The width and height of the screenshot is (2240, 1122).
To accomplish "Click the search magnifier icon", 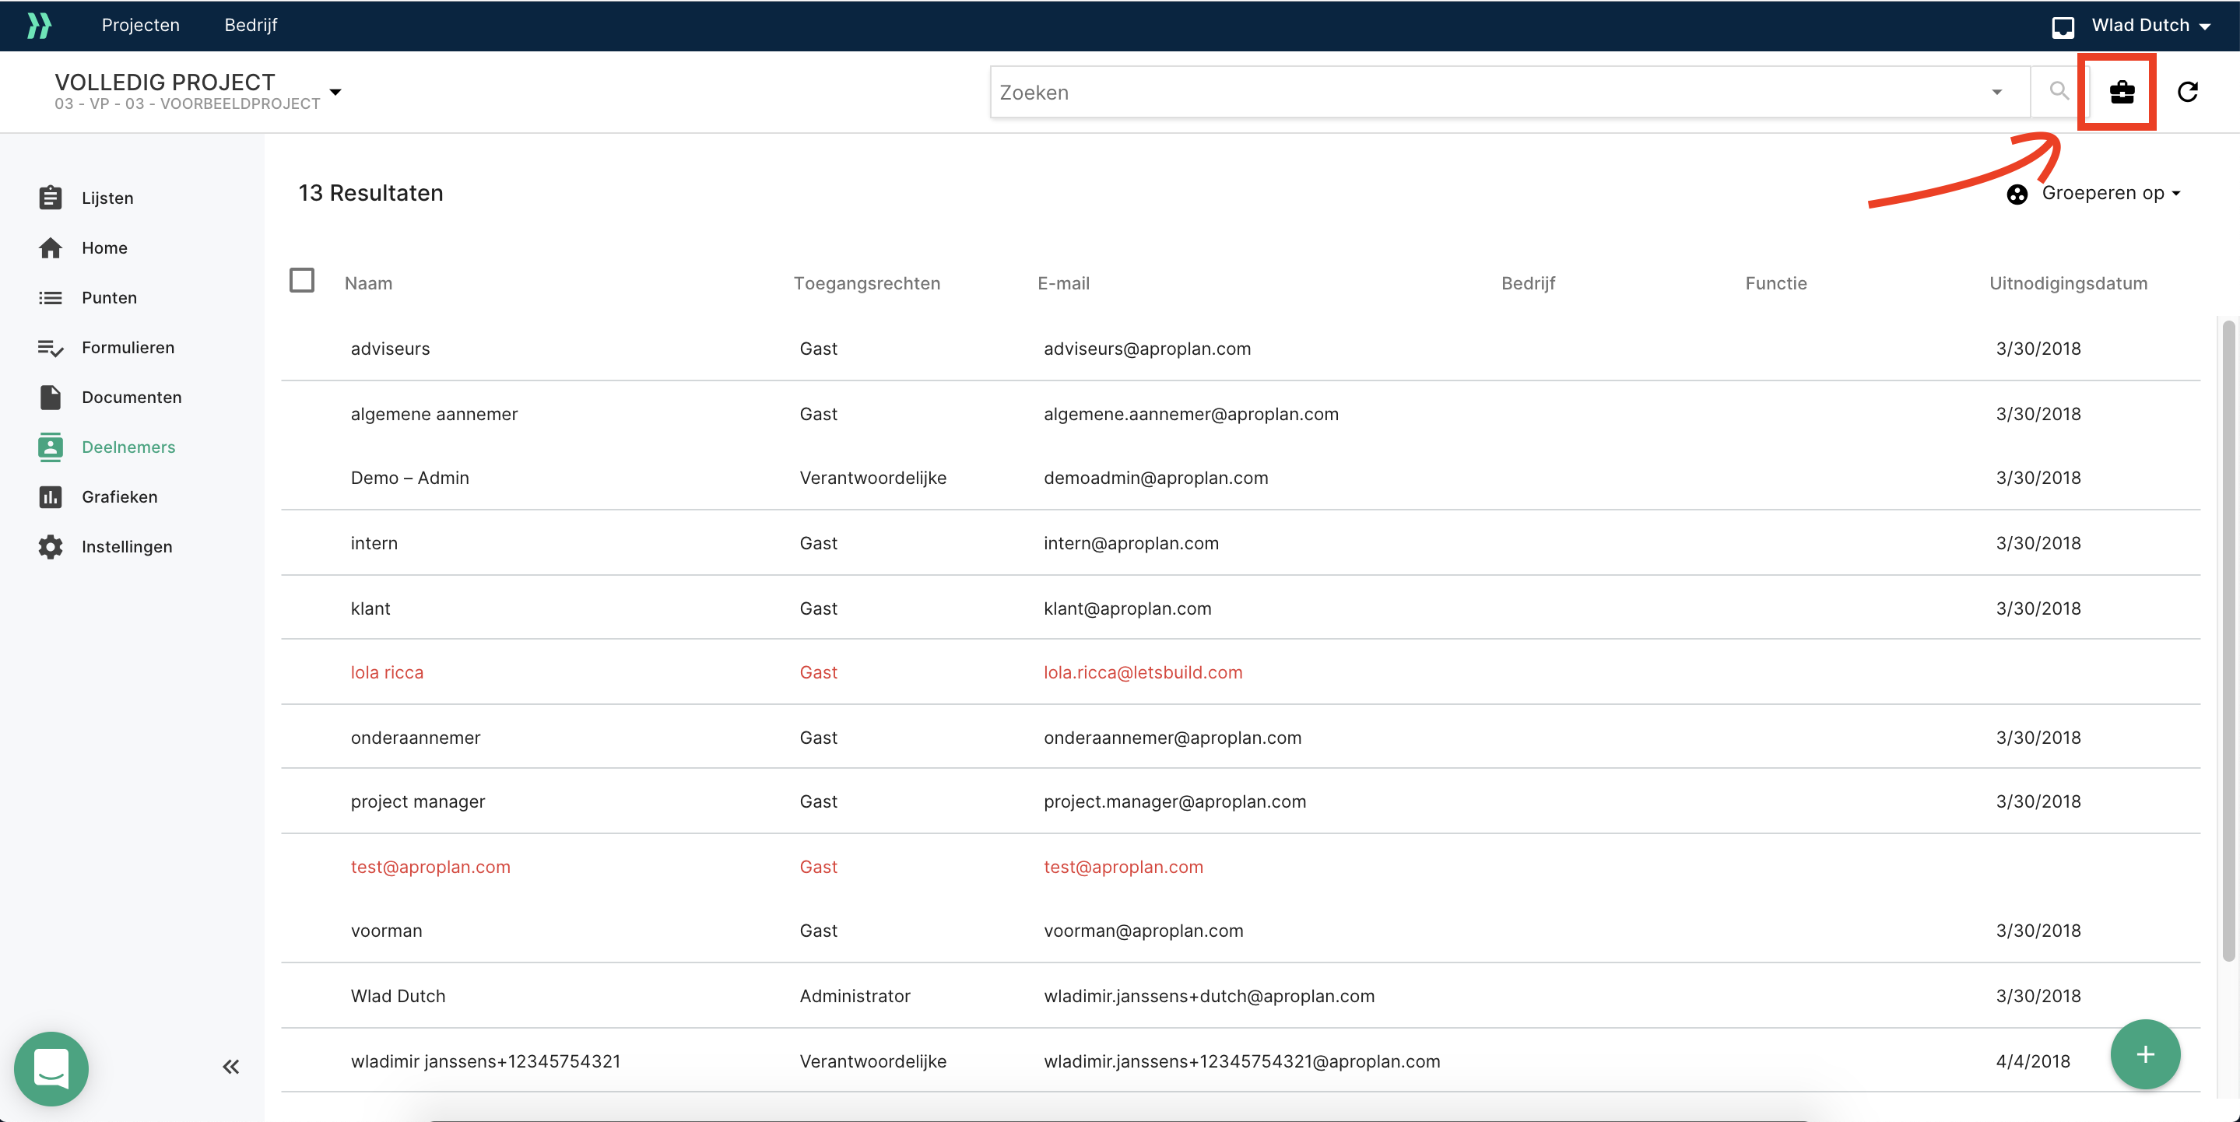I will (x=2059, y=91).
